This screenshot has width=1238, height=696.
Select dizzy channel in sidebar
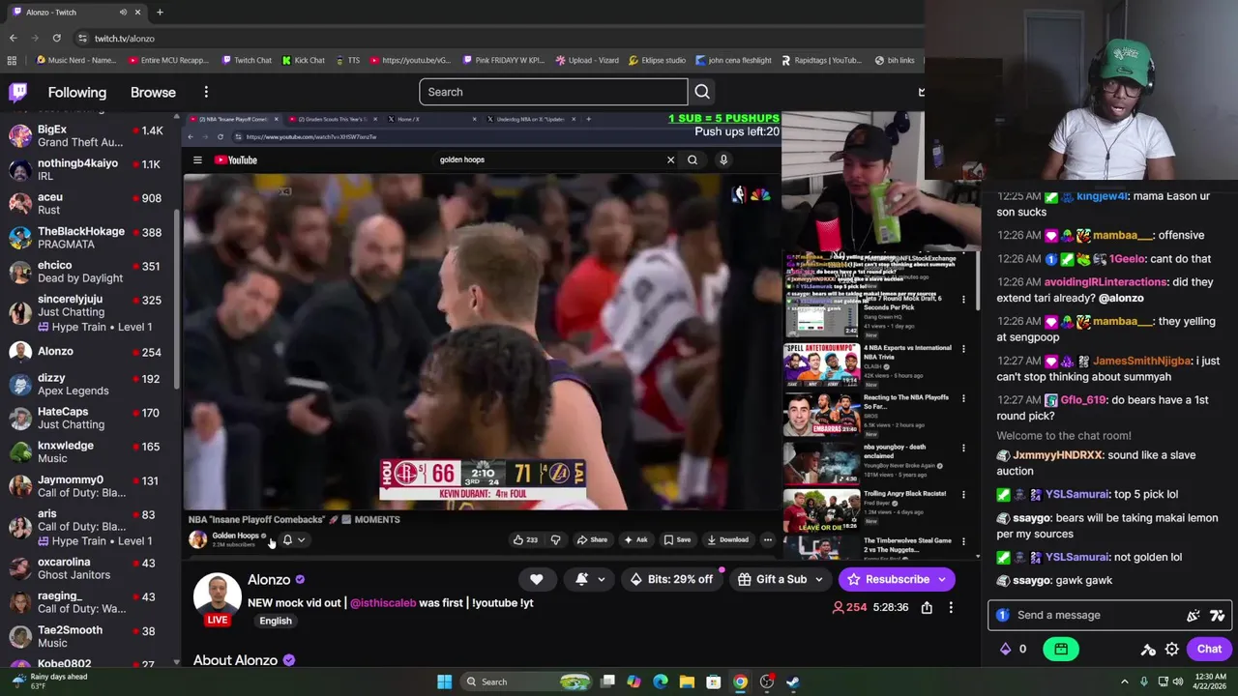(x=87, y=384)
